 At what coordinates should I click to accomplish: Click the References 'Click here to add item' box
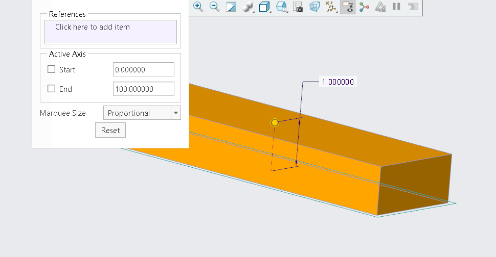[110, 32]
